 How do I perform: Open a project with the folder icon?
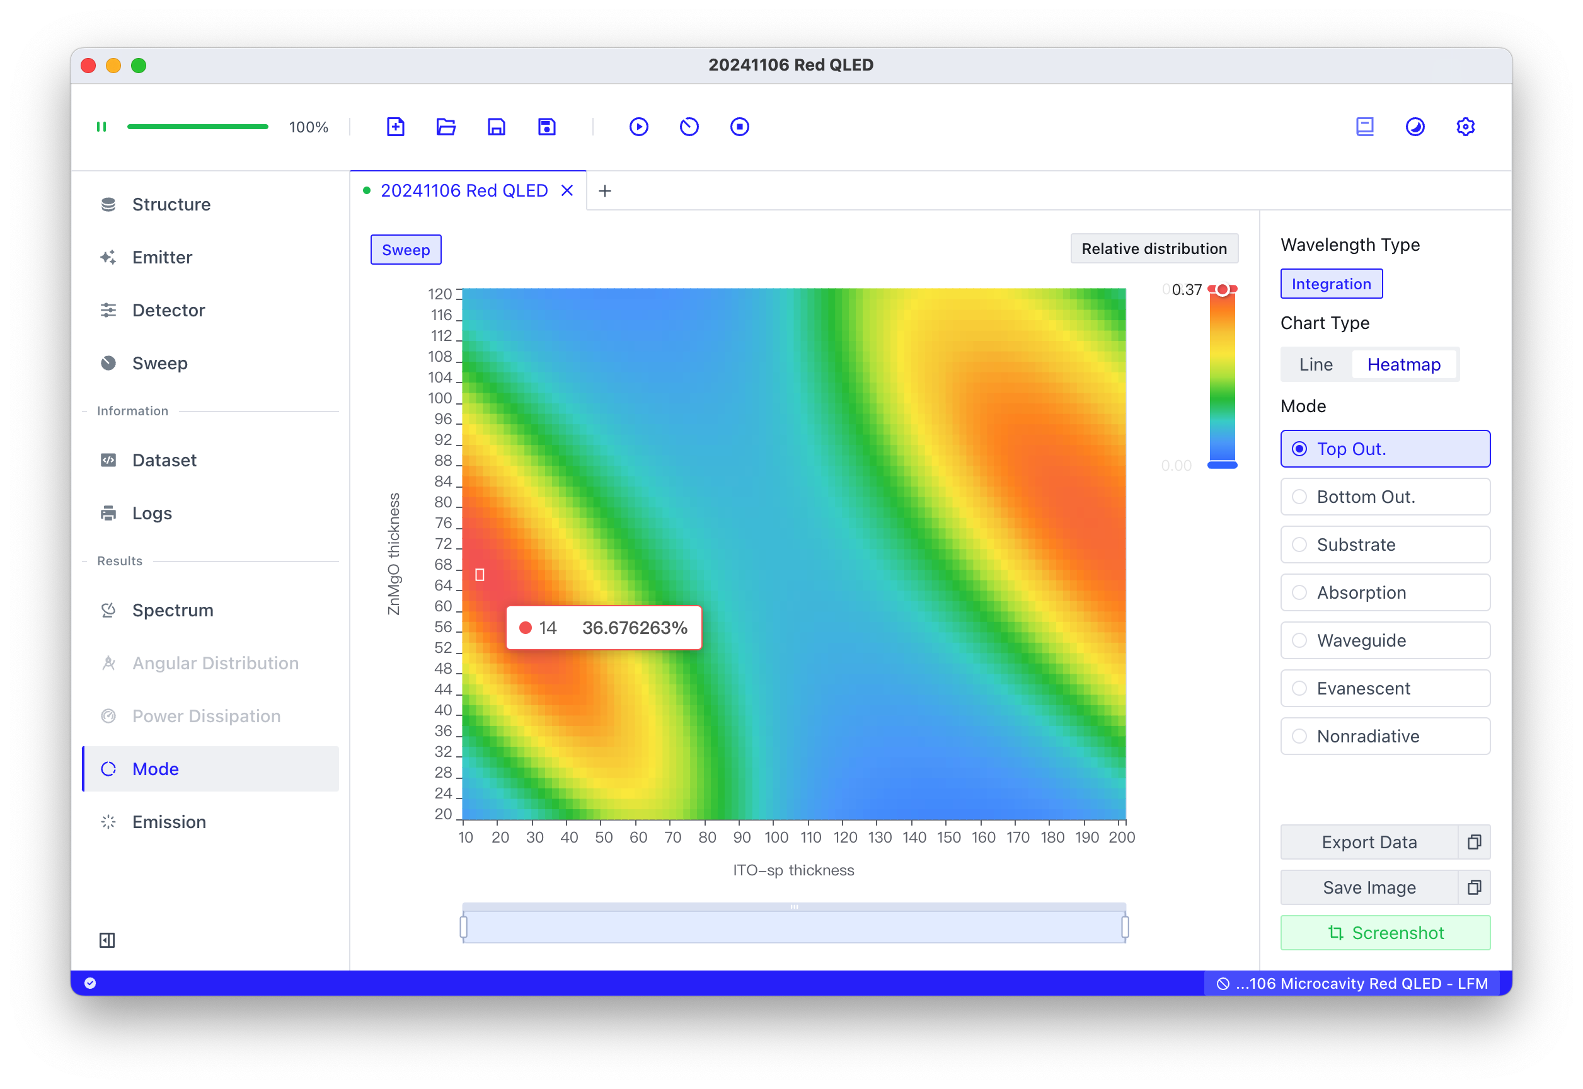pos(446,127)
